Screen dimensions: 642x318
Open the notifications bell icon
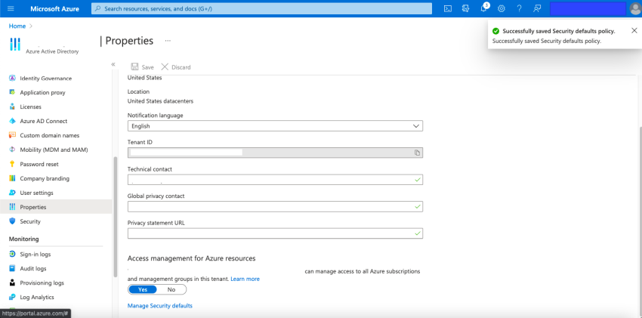(483, 8)
